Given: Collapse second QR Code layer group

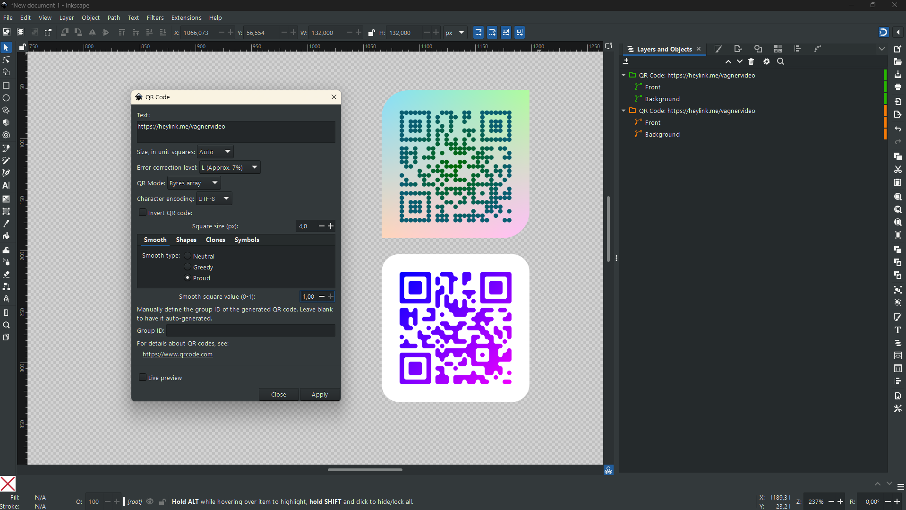Looking at the screenshot, I should click(624, 111).
